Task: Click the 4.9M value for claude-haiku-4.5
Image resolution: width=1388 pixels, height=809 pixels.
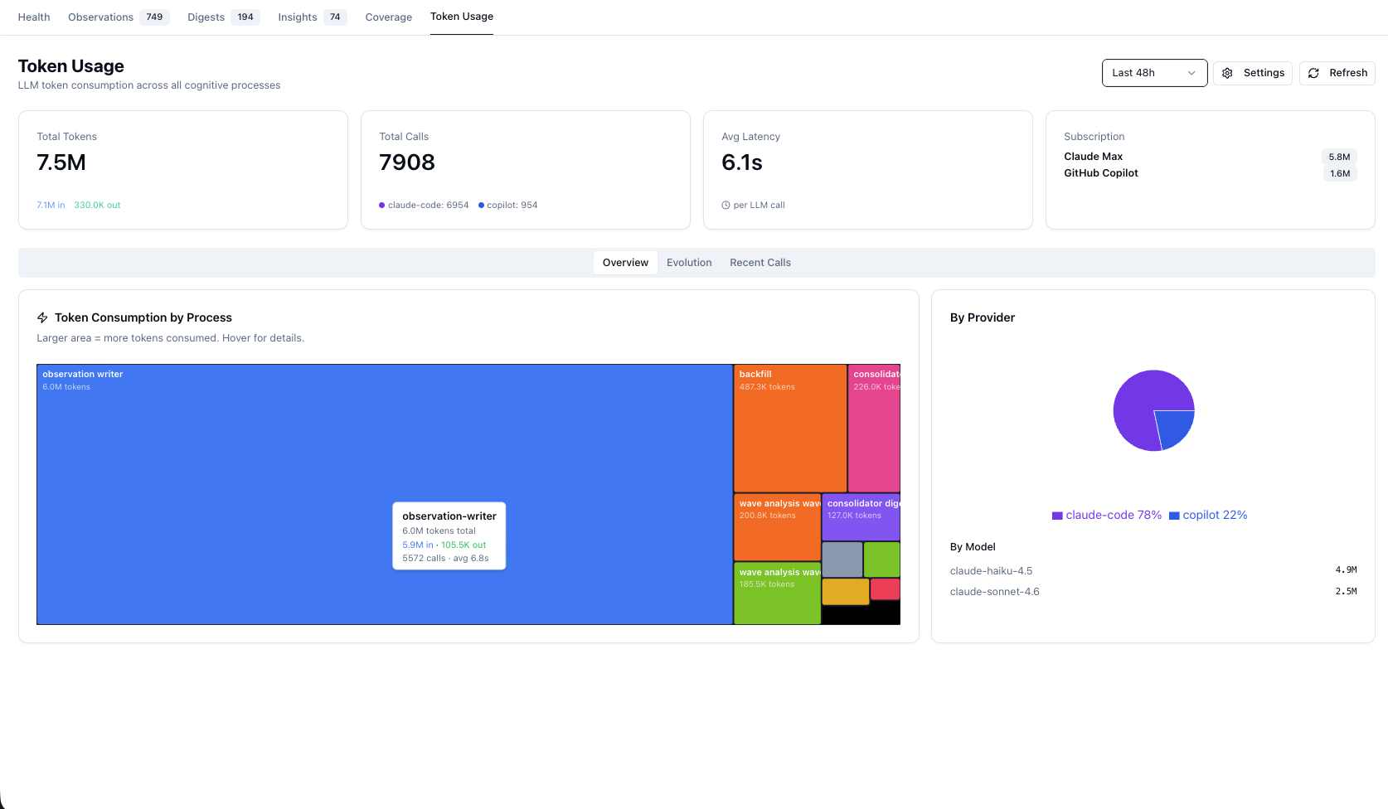Action: [x=1346, y=570]
